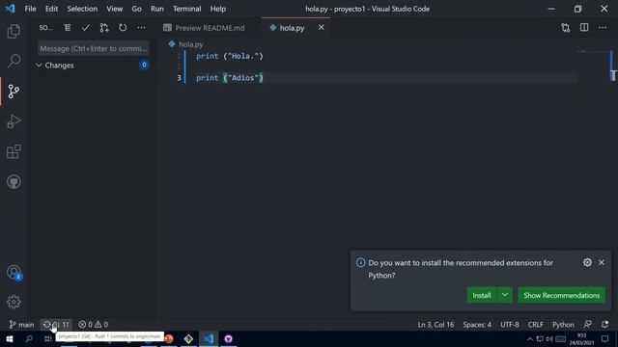Click Ln 3, Col 16 in status bar
This screenshot has width=618, height=347.
(x=435, y=325)
